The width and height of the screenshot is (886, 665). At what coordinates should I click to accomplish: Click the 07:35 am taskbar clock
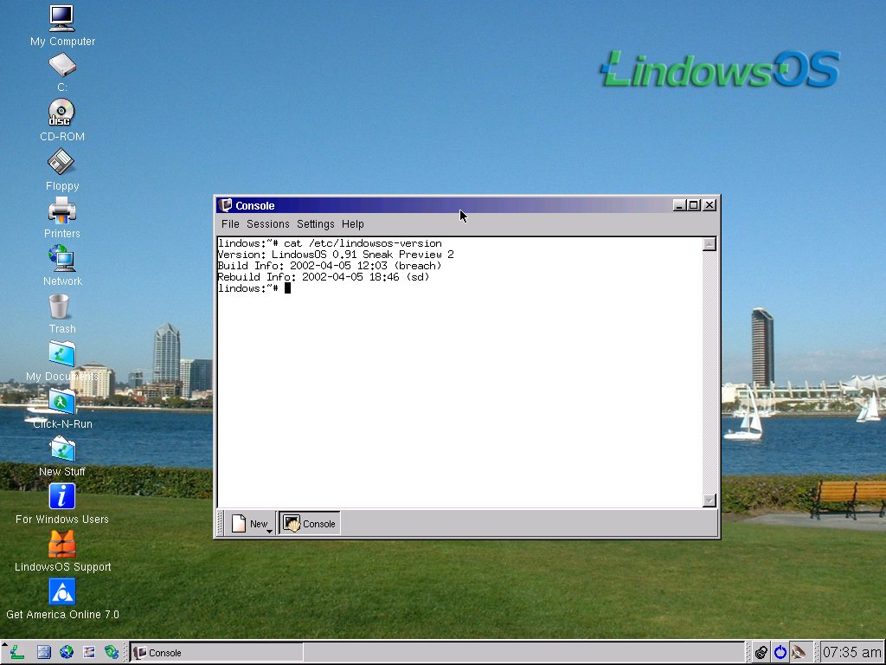[x=851, y=652]
